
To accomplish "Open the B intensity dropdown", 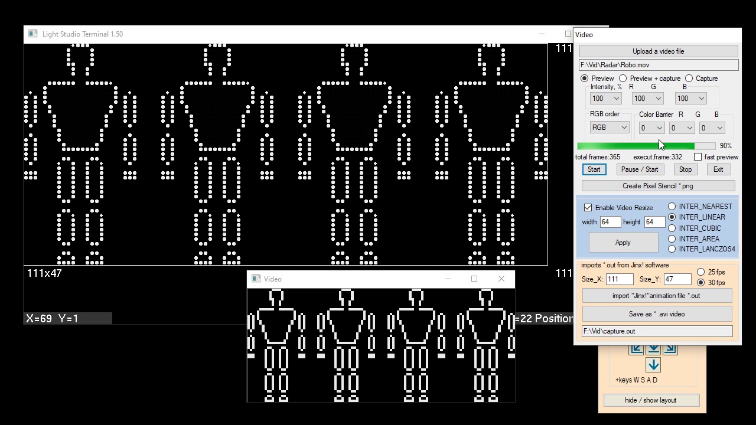I will [691, 99].
